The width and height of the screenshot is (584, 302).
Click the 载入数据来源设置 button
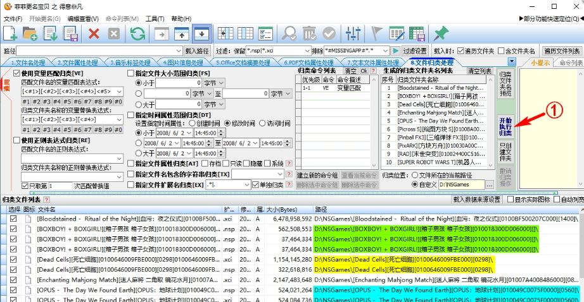tap(477, 200)
